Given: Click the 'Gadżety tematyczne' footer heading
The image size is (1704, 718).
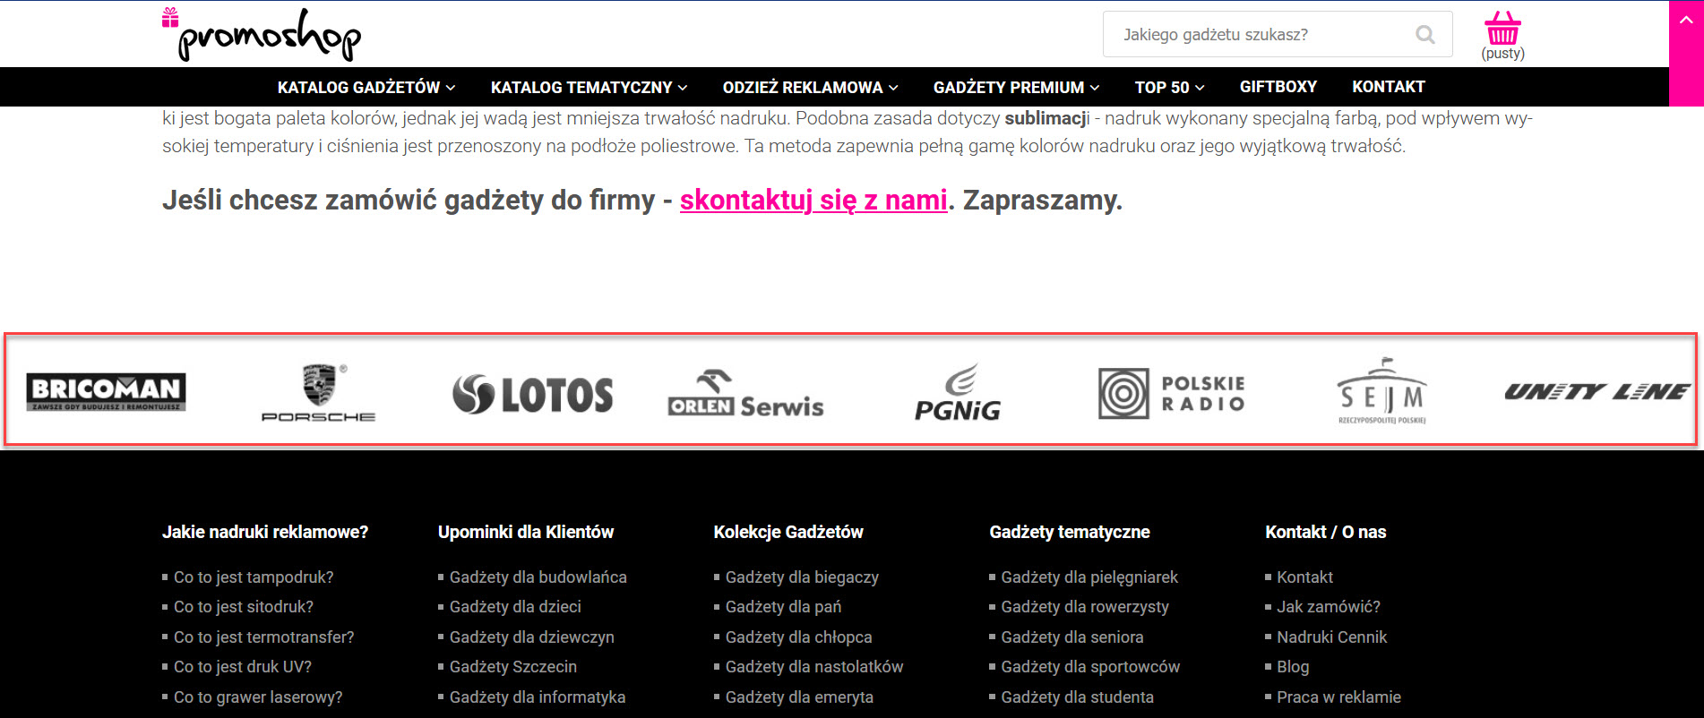Looking at the screenshot, I should [1070, 532].
